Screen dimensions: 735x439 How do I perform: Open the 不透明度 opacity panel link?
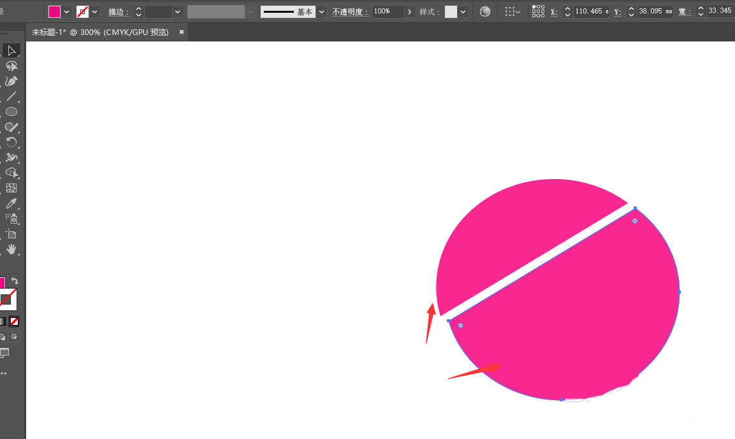tap(350, 11)
